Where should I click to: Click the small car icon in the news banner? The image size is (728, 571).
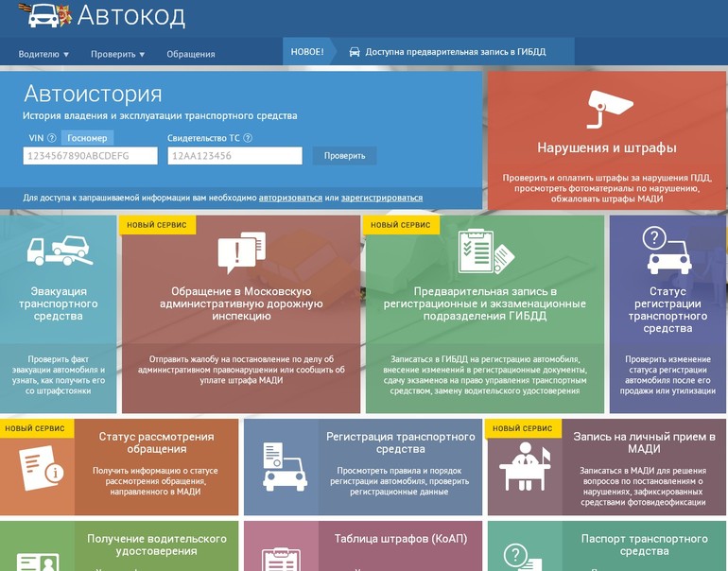pyautogui.click(x=355, y=52)
